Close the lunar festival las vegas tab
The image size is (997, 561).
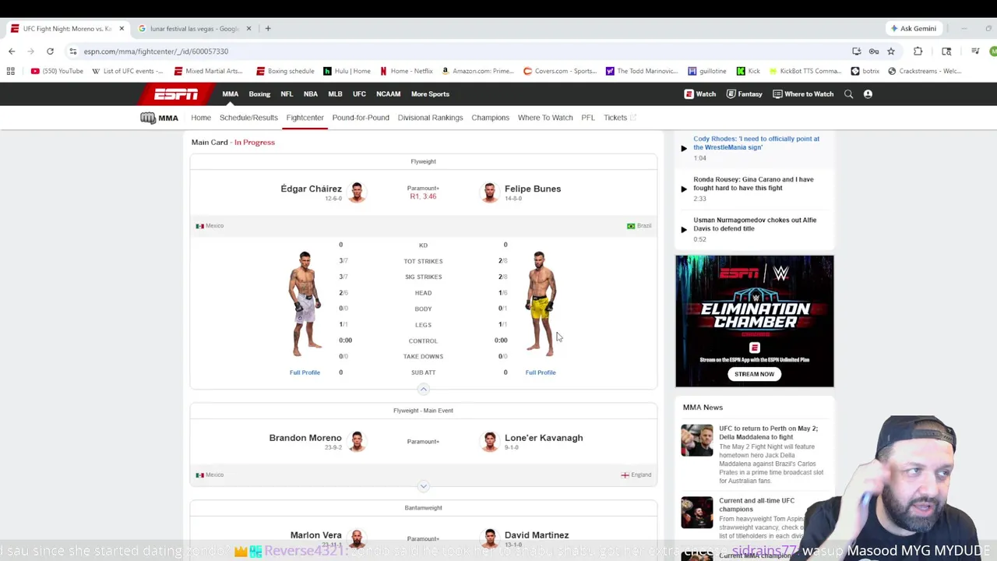point(248,29)
